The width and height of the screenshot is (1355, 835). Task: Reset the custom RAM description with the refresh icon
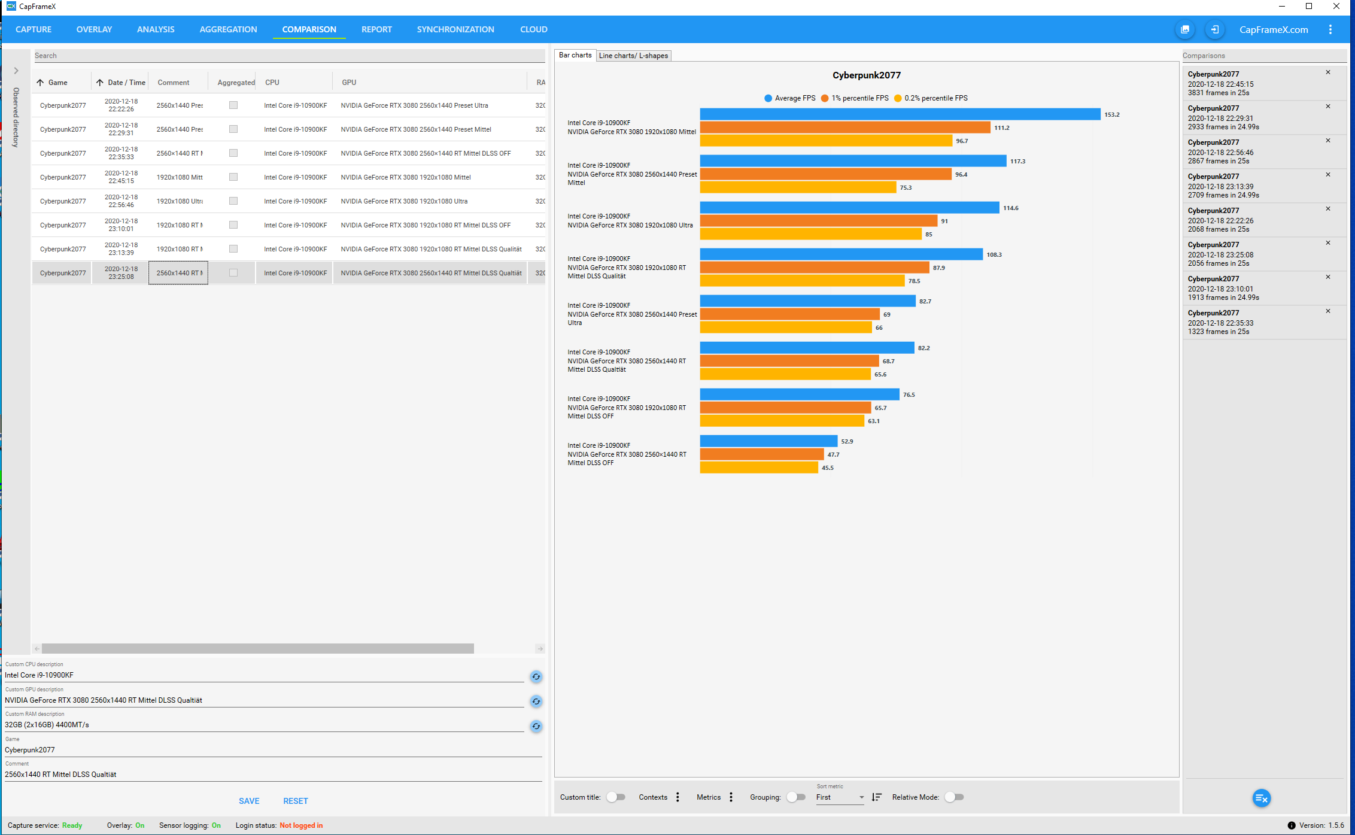(x=536, y=726)
